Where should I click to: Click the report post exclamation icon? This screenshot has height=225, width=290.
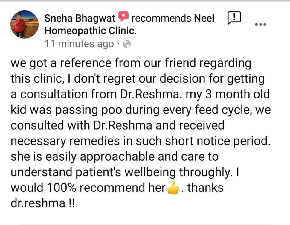pyautogui.click(x=234, y=18)
